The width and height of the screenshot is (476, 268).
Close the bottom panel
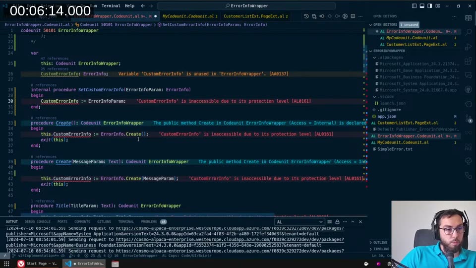[x=360, y=222]
